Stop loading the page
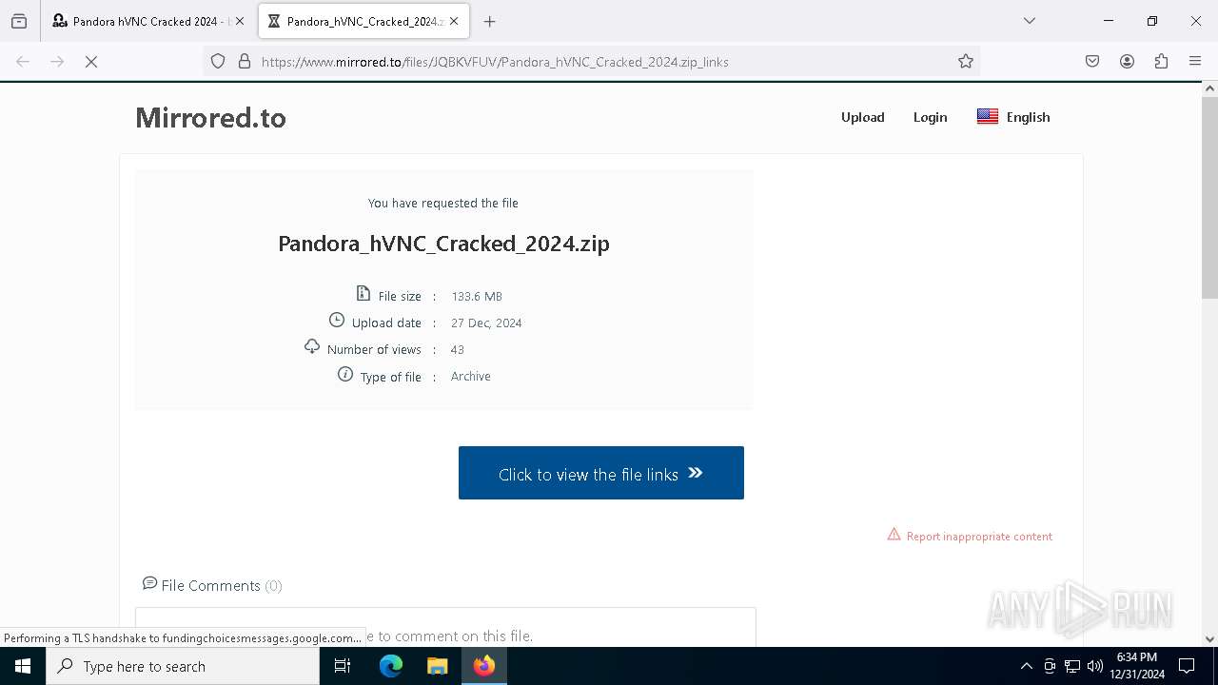 (x=91, y=62)
